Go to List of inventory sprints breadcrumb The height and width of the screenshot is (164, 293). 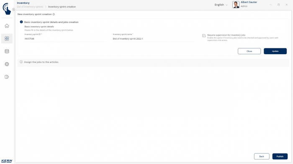tap(30, 7)
